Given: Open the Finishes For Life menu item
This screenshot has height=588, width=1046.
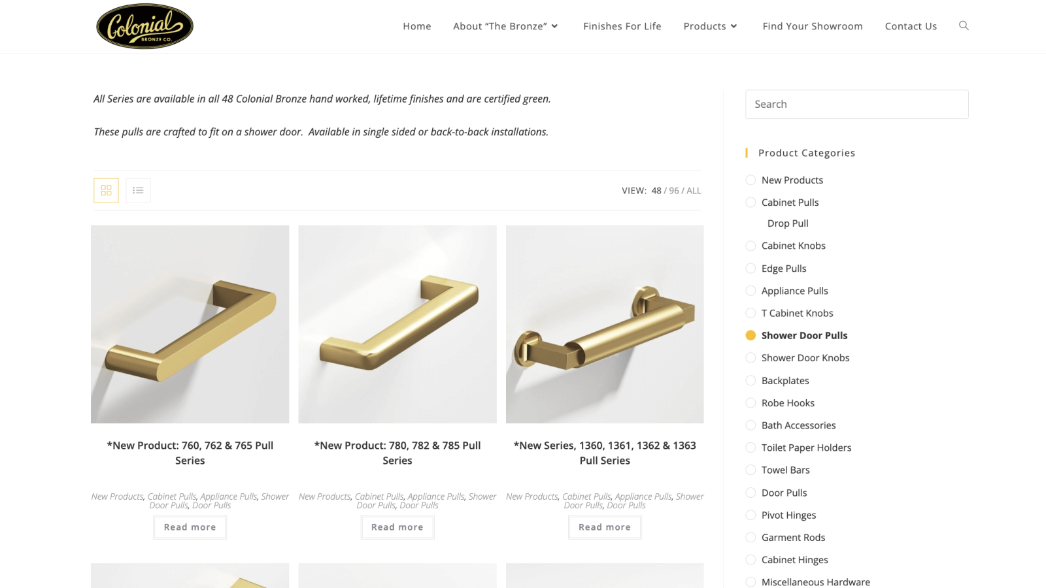Looking at the screenshot, I should (x=622, y=26).
